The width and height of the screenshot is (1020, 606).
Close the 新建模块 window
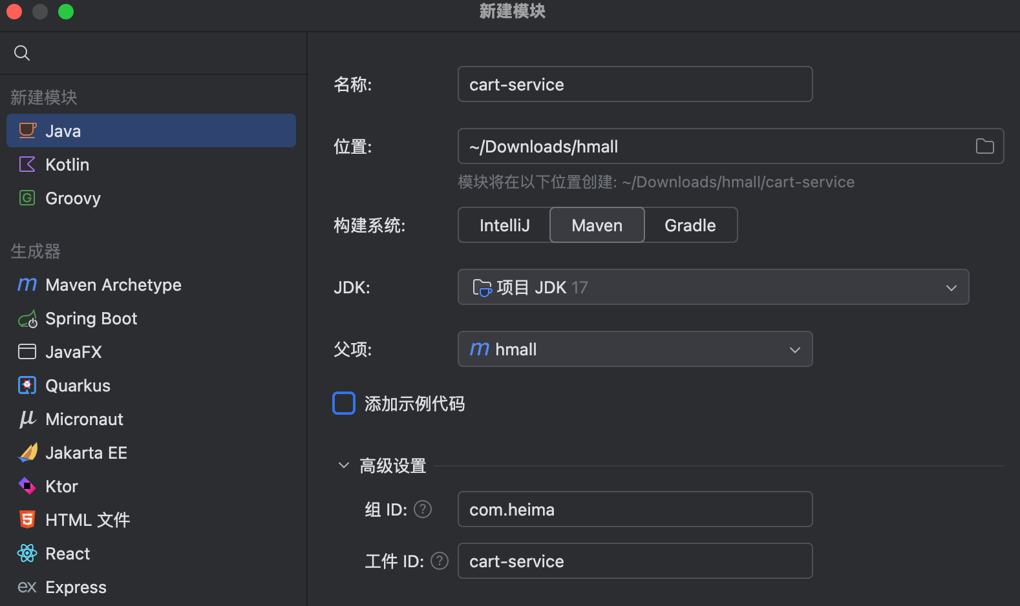(x=14, y=12)
